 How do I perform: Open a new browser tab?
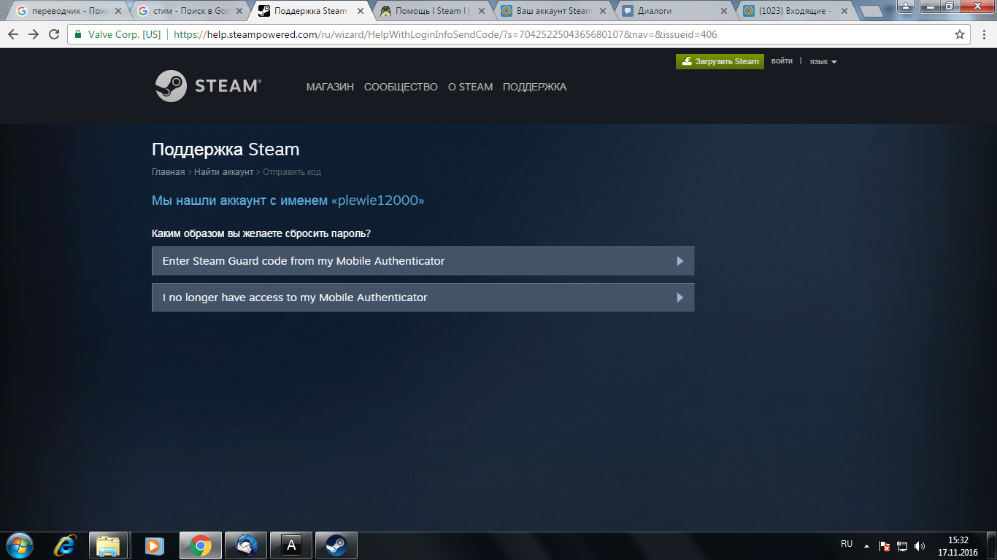coord(872,12)
